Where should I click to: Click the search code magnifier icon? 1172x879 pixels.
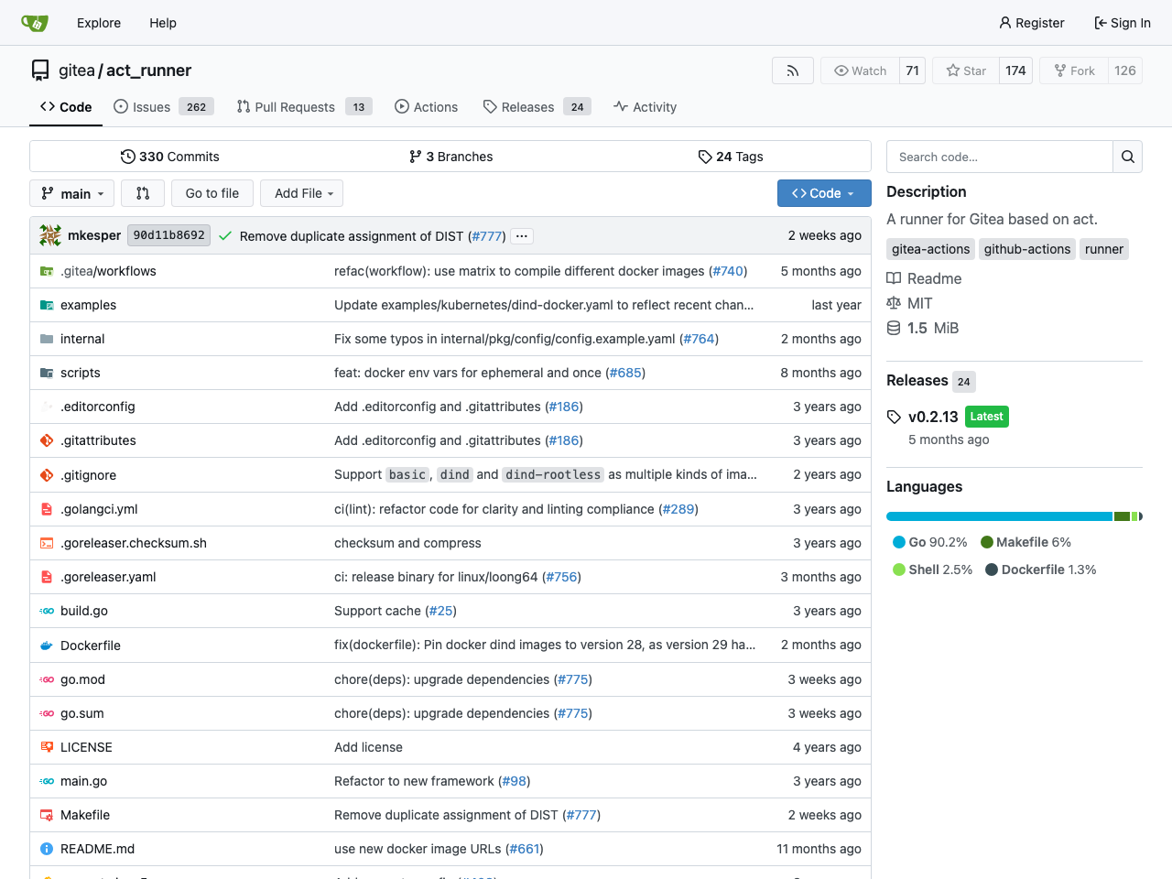click(x=1127, y=156)
